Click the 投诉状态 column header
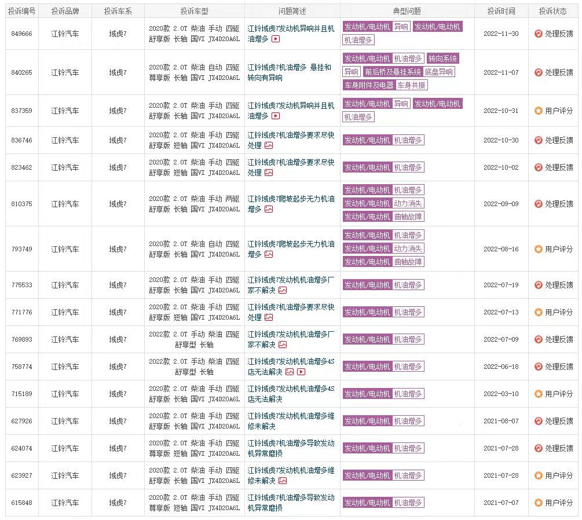 click(x=552, y=11)
